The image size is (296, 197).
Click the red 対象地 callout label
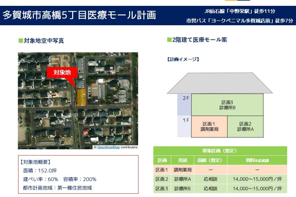click(62, 73)
